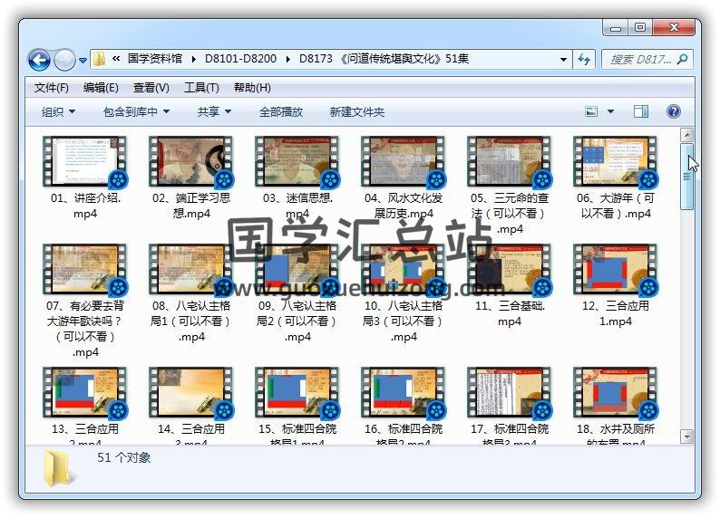Click the search magnifier icon
The image size is (720, 518).
coord(682,60)
